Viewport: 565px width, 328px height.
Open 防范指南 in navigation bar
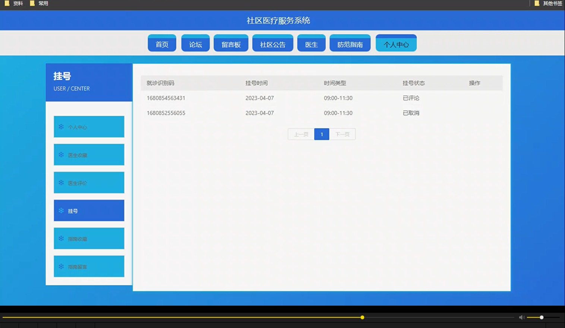tap(350, 43)
